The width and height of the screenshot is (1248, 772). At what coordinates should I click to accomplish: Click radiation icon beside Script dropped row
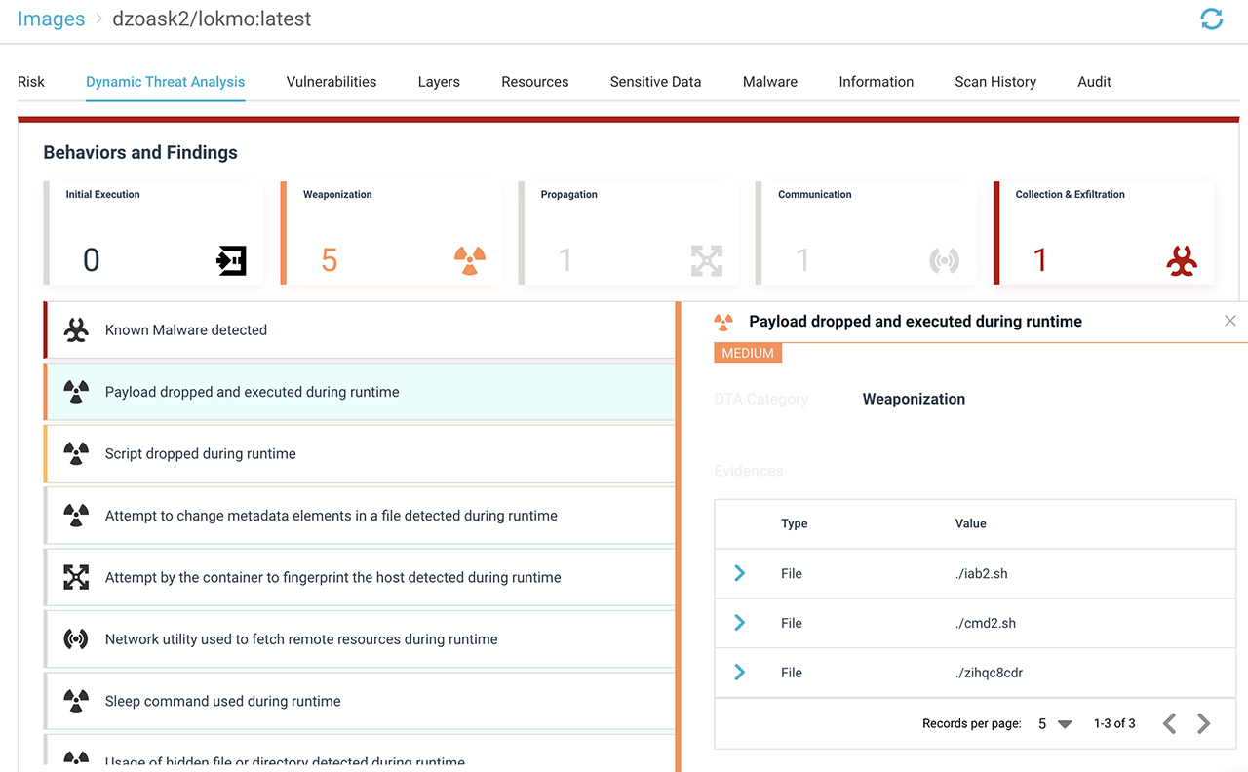(x=76, y=453)
